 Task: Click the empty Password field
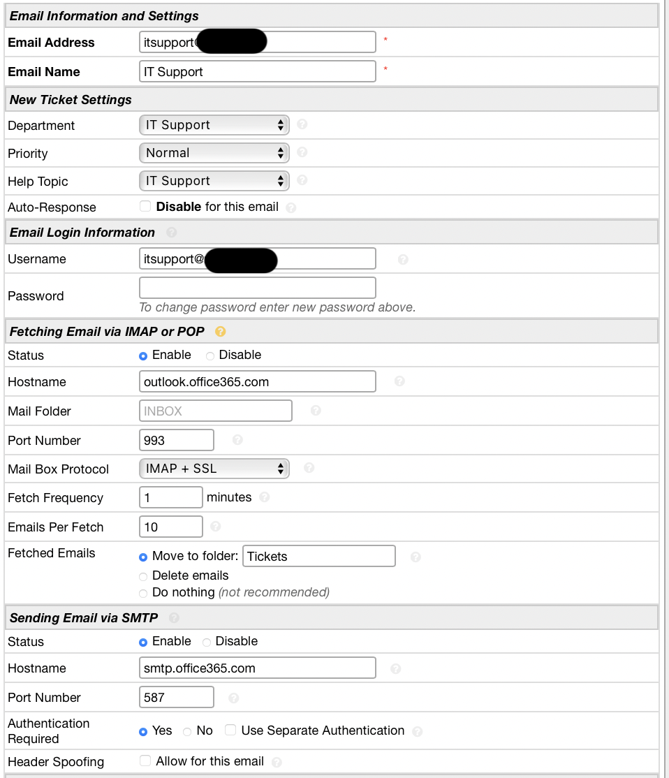[x=258, y=288]
